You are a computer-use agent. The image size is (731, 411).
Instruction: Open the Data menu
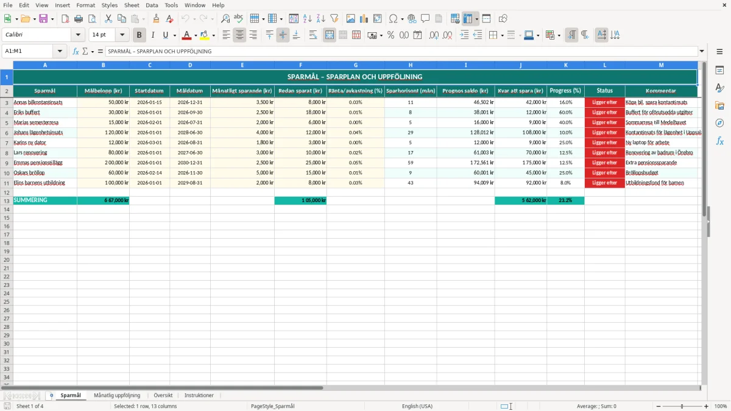pos(152,5)
